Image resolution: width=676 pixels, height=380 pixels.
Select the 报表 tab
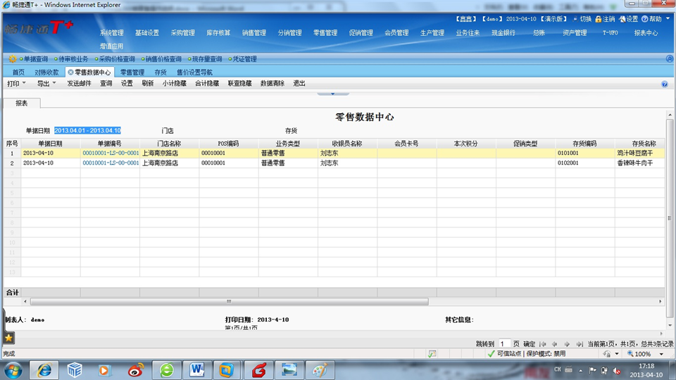22,103
